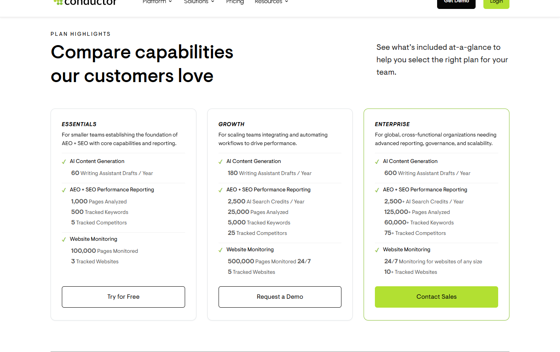This screenshot has height=352, width=560.
Task: Click the Login button
Action: (496, 4)
